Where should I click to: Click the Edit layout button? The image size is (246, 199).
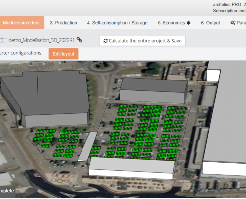click(x=63, y=54)
